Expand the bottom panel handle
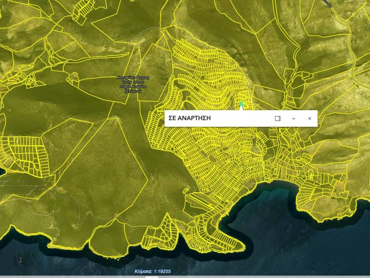Image resolution: width=370 pixels, height=278 pixels. pos(152,277)
